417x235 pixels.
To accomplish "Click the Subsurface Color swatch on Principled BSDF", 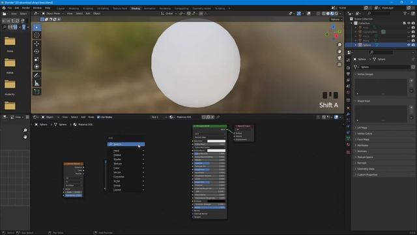I will pos(216,151).
